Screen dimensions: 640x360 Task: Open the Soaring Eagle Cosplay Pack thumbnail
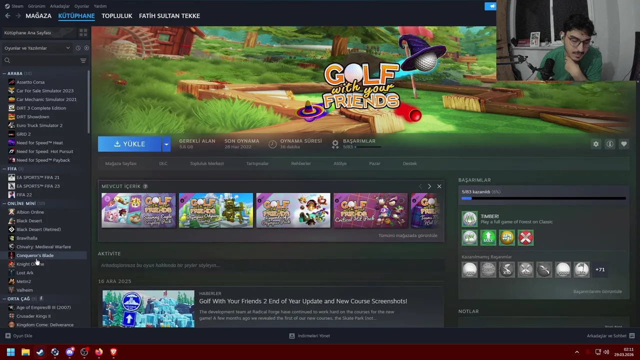pos(138,210)
